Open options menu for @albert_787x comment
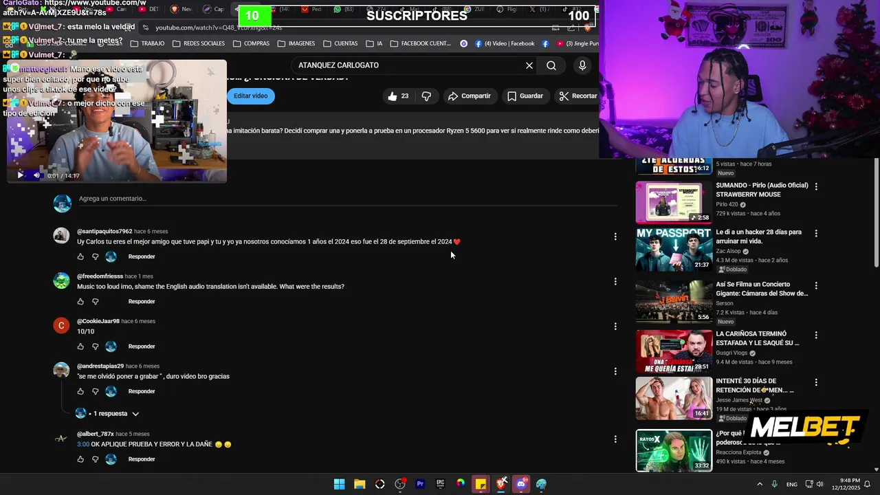The image size is (880, 495). point(615,439)
